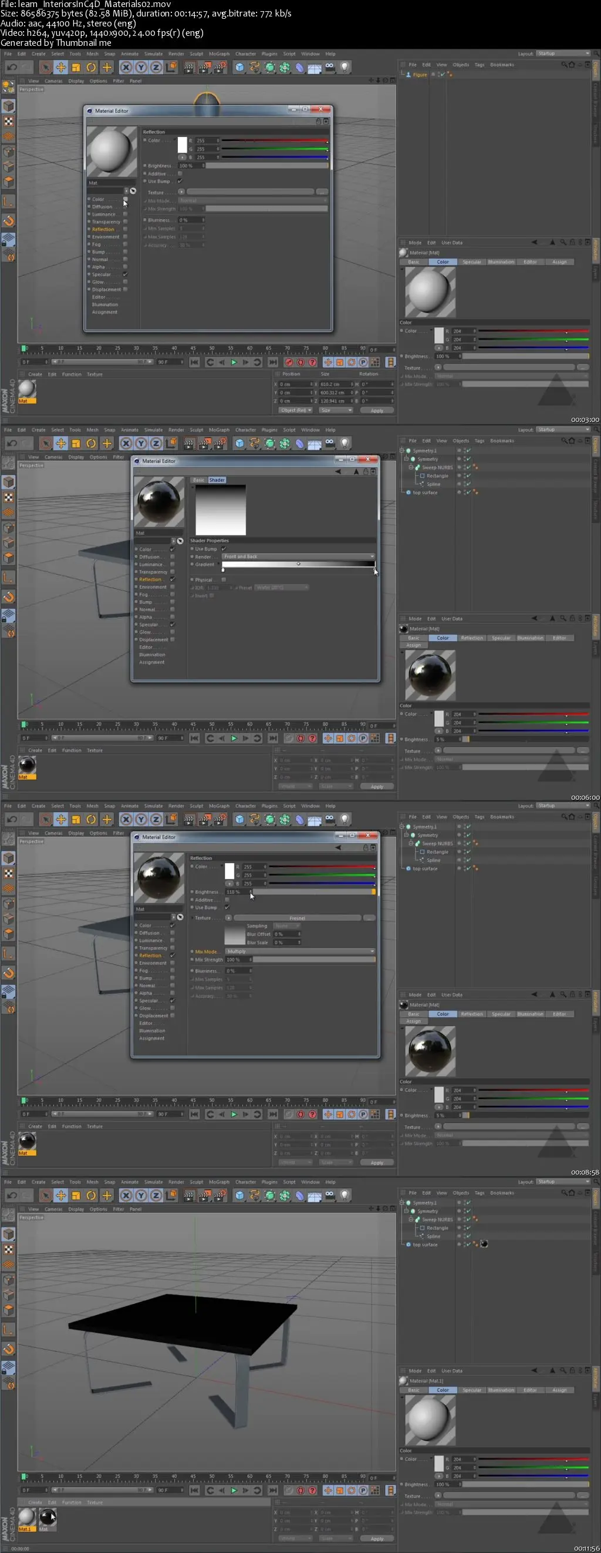Click the Fresnel texture button in 00:08:58 frame
This screenshot has width=601, height=1553.
[x=297, y=918]
